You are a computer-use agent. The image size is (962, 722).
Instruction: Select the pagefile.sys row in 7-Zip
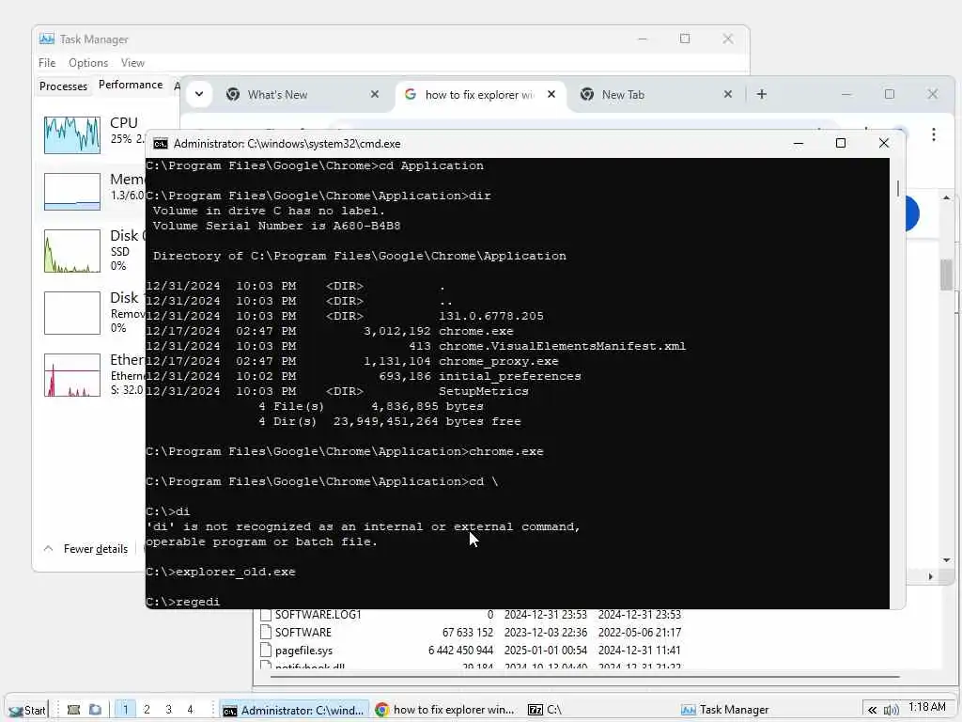pyautogui.click(x=471, y=651)
